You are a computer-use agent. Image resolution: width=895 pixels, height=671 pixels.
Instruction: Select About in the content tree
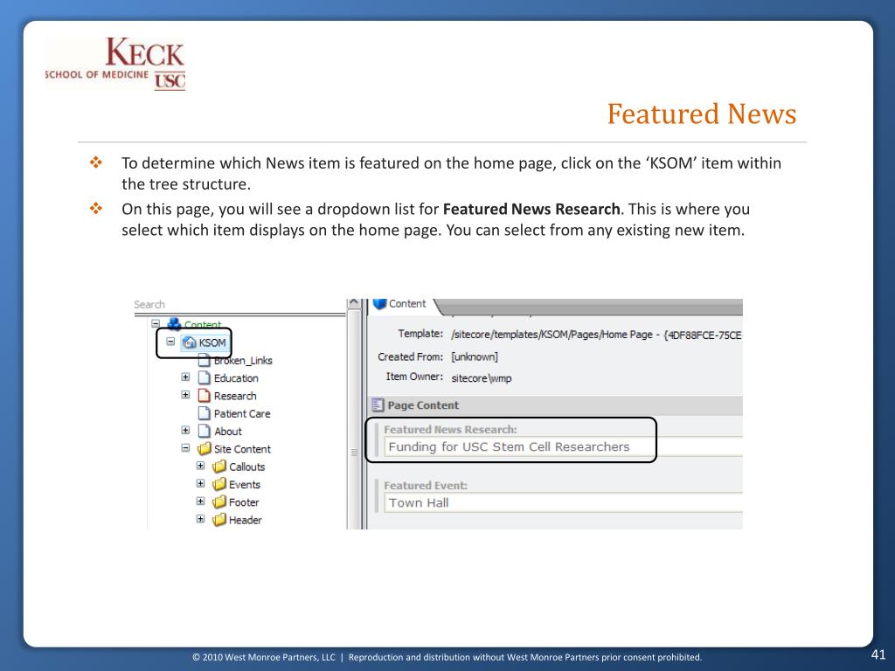click(x=228, y=432)
